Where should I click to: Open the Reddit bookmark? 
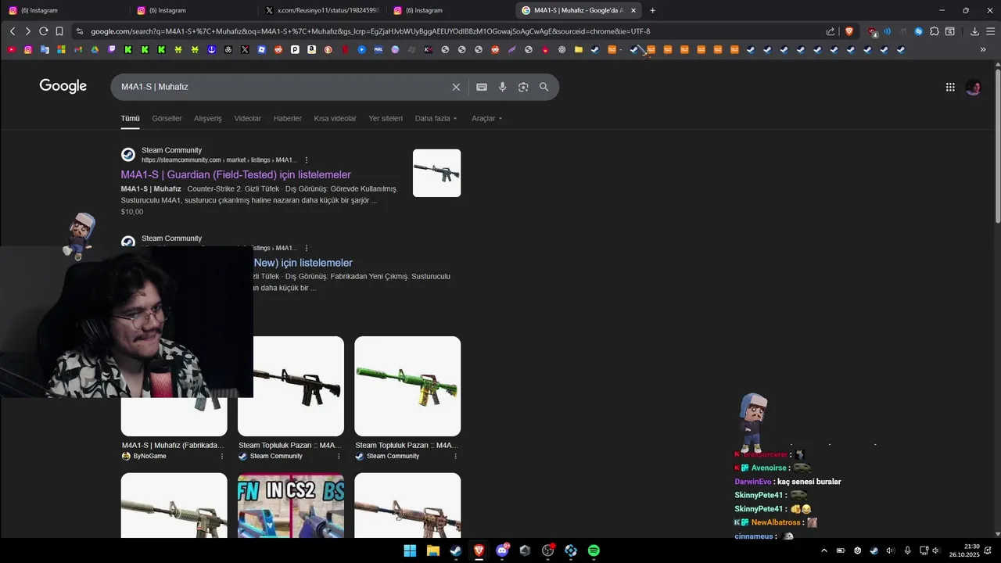pyautogui.click(x=278, y=49)
